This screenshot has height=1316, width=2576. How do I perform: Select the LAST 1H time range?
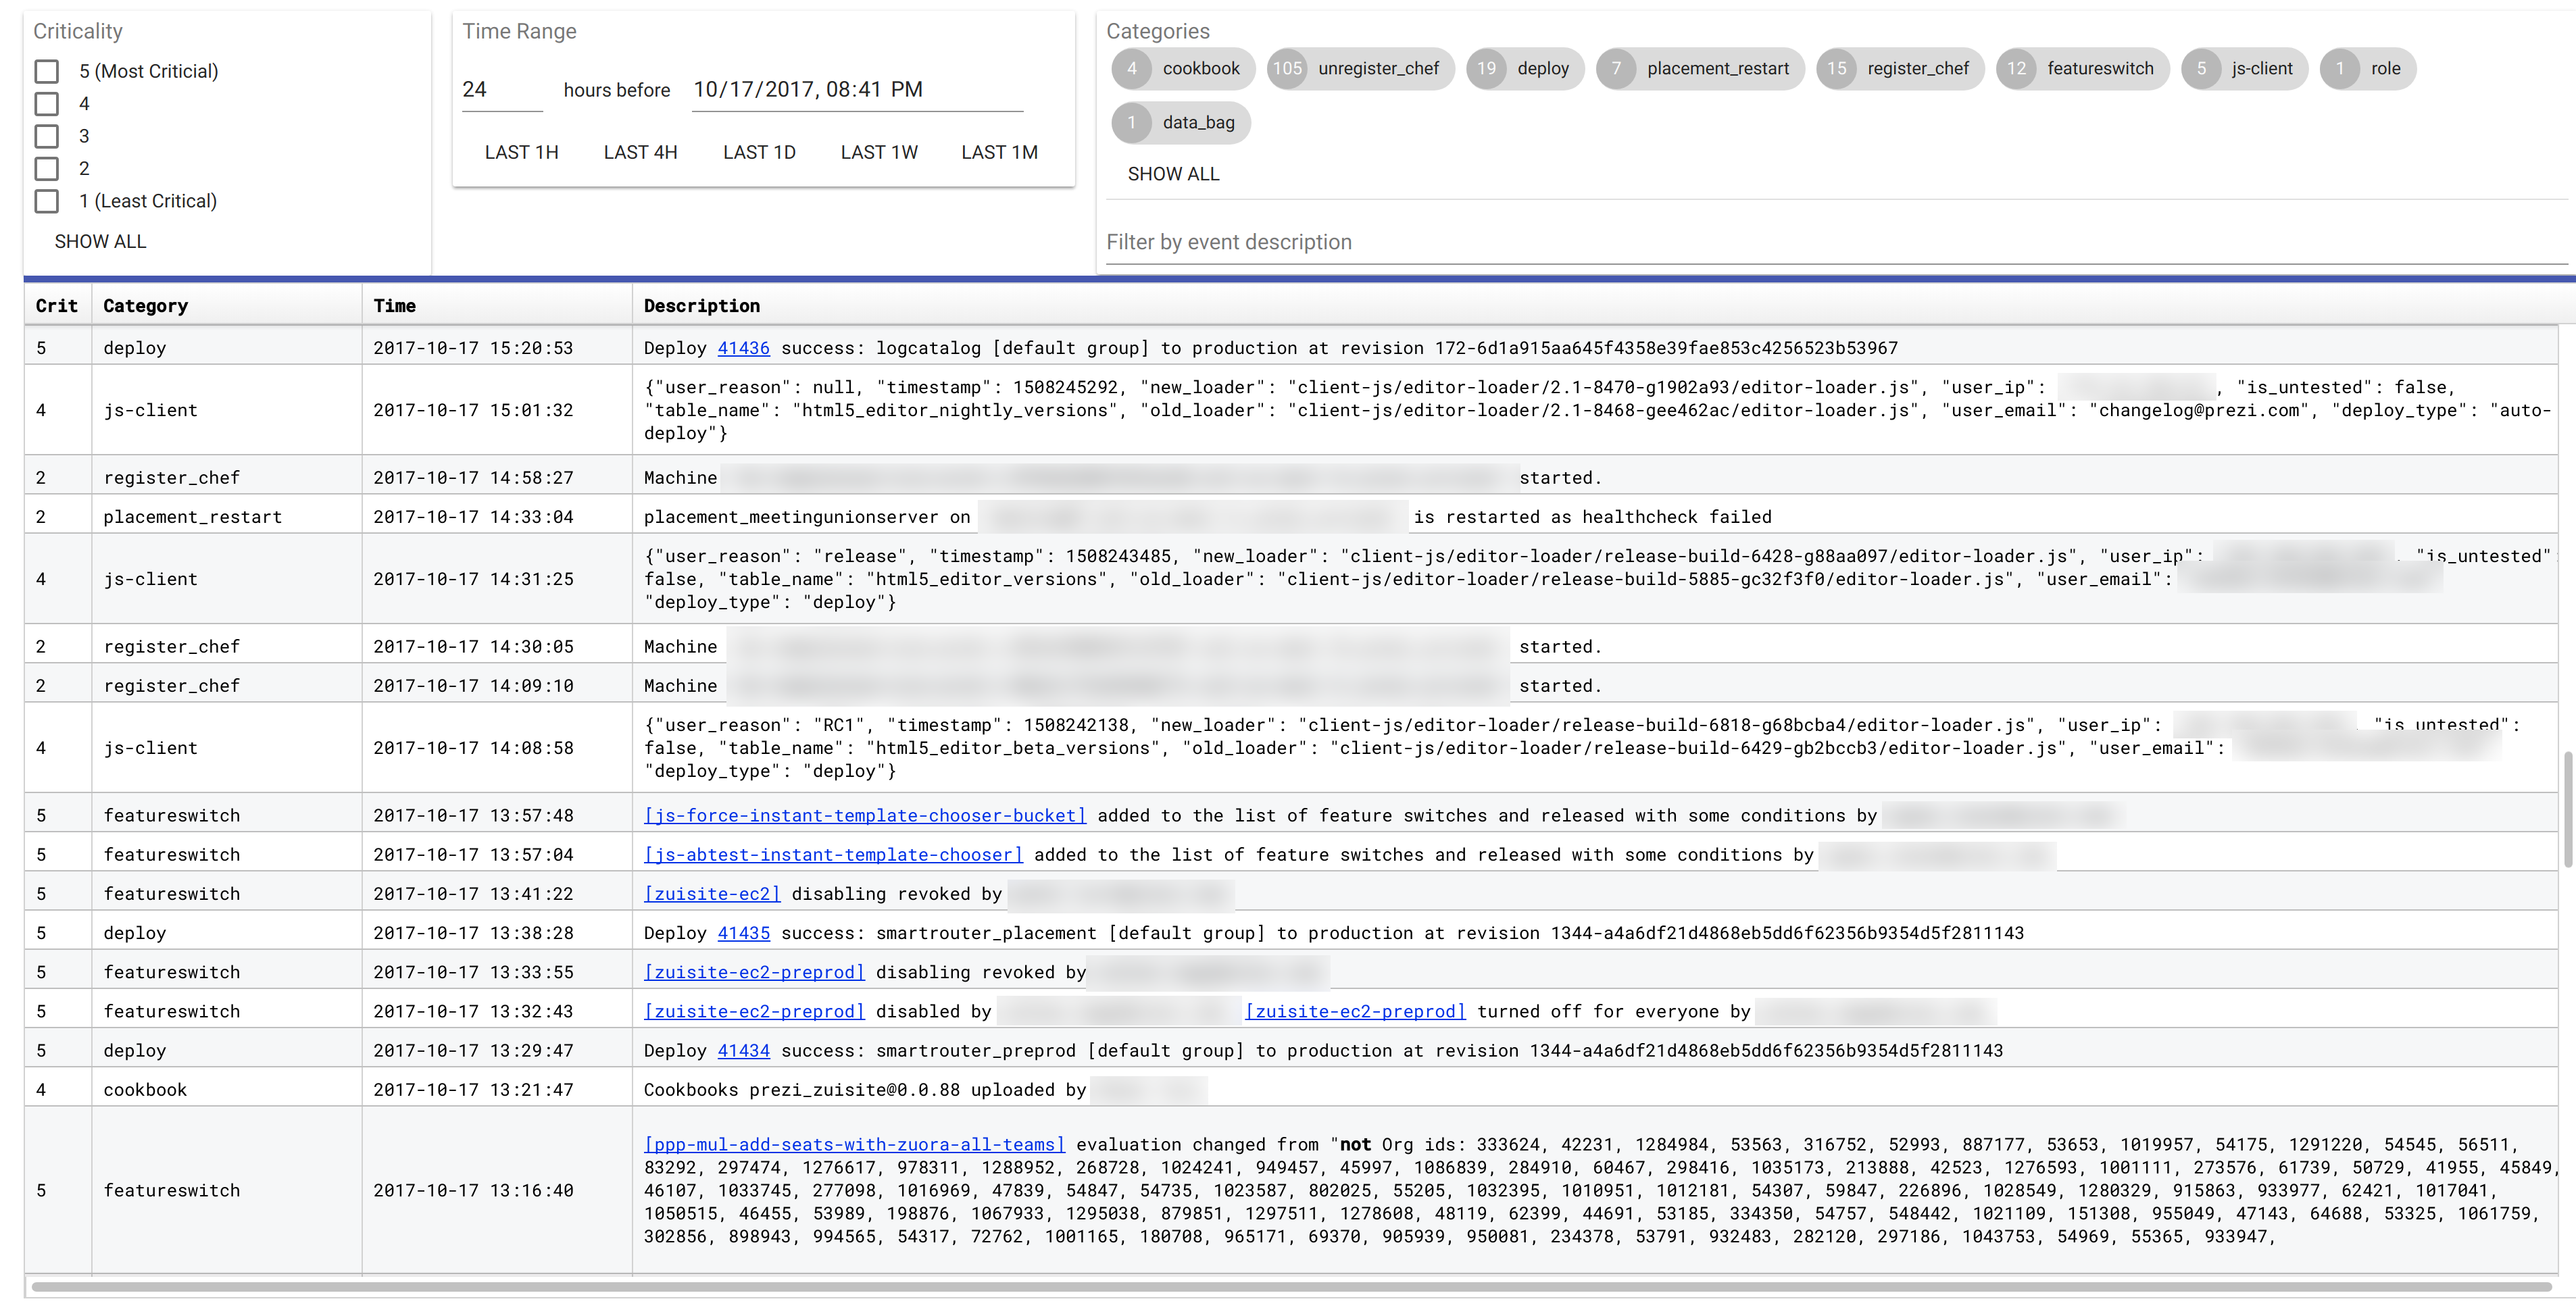521,153
